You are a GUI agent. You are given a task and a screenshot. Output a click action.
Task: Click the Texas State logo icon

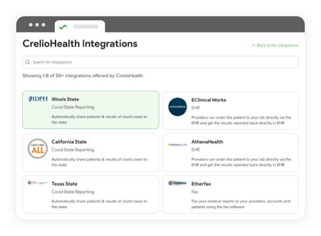(38, 183)
